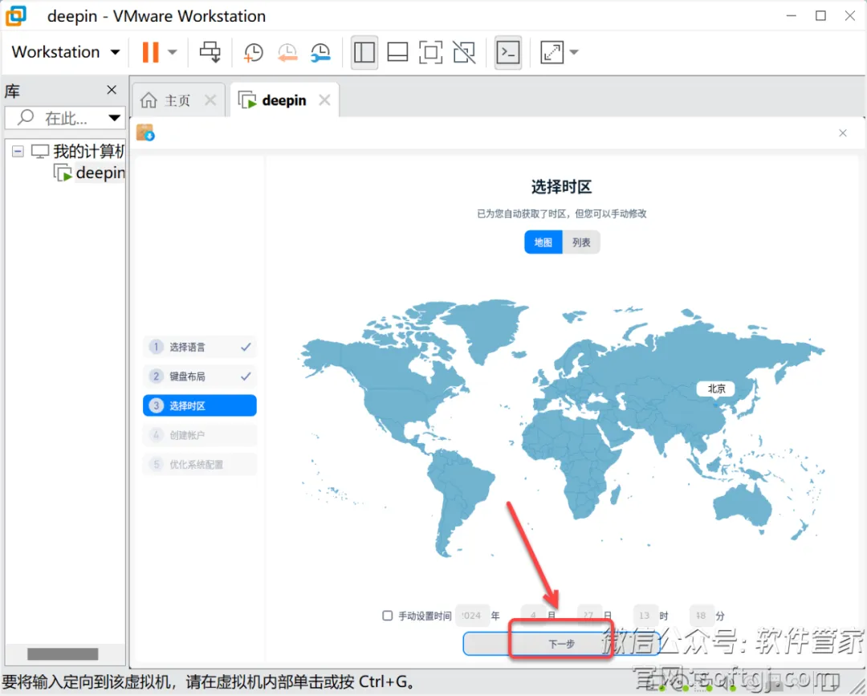
Task: Enter full screen mode
Action: click(431, 52)
